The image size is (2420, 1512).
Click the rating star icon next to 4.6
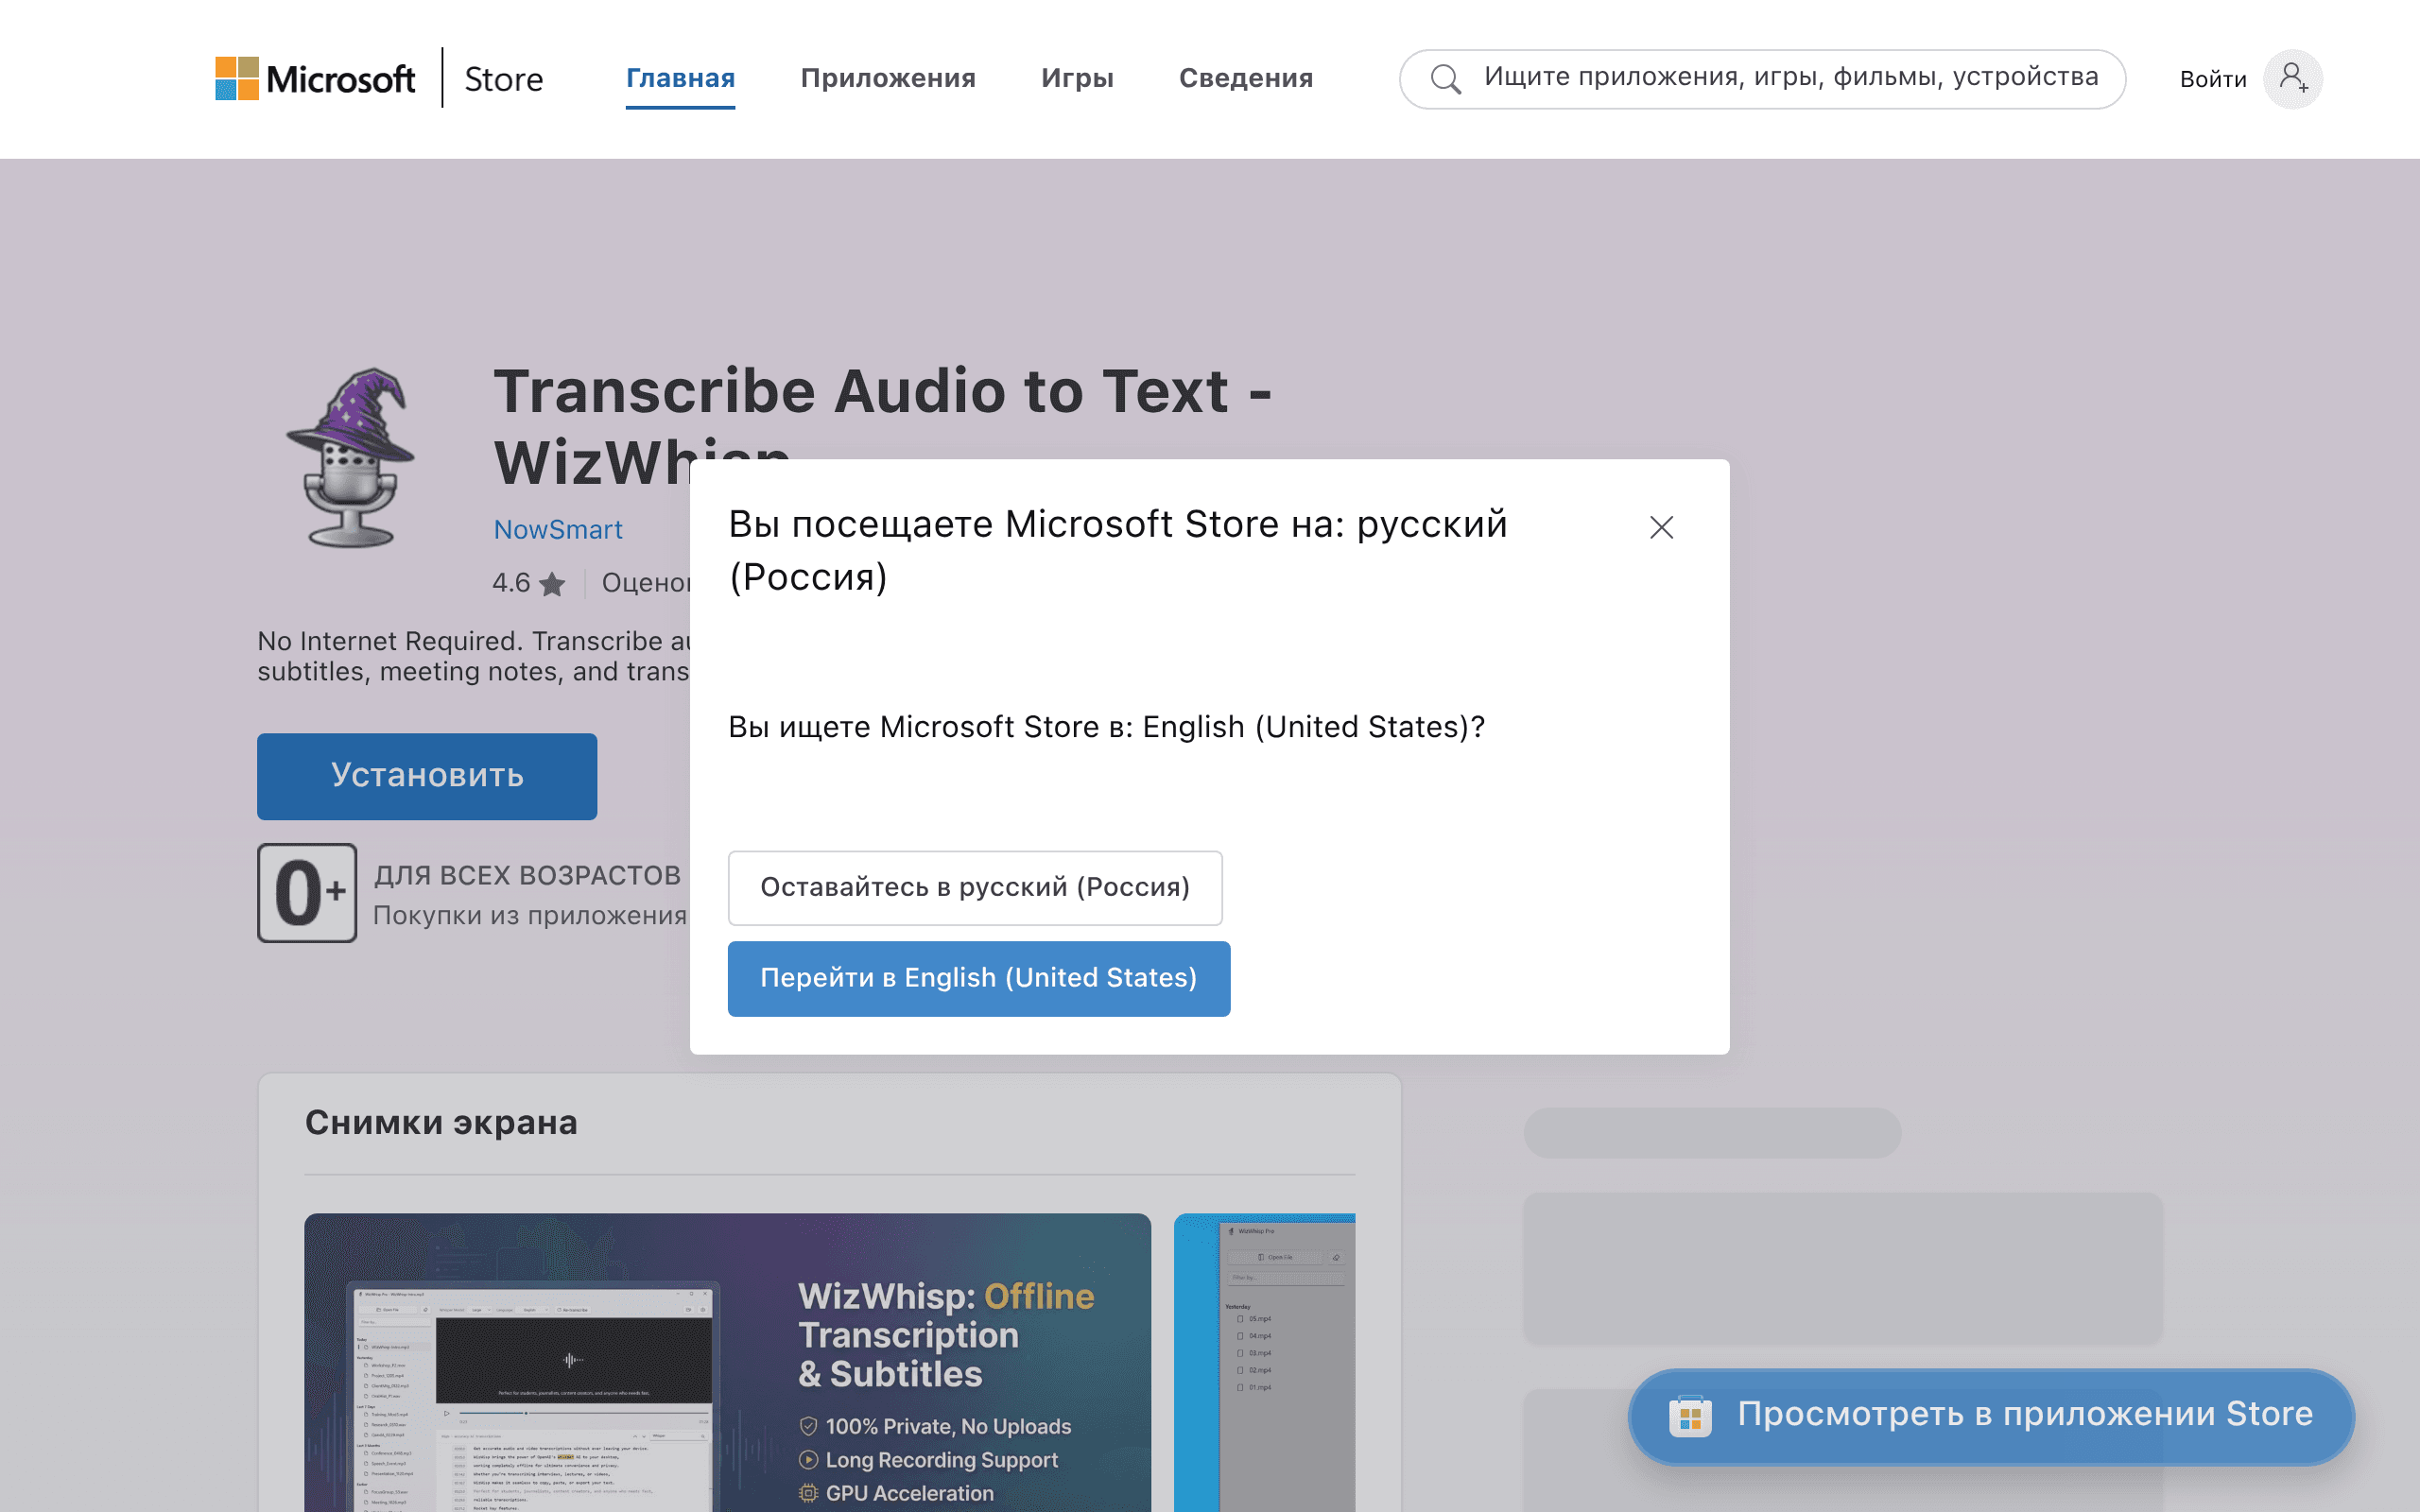[552, 584]
